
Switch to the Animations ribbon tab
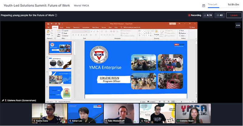point(86,27)
